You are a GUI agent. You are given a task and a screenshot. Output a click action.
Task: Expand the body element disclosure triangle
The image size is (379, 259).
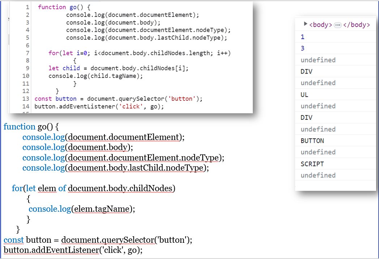pyautogui.click(x=306, y=24)
